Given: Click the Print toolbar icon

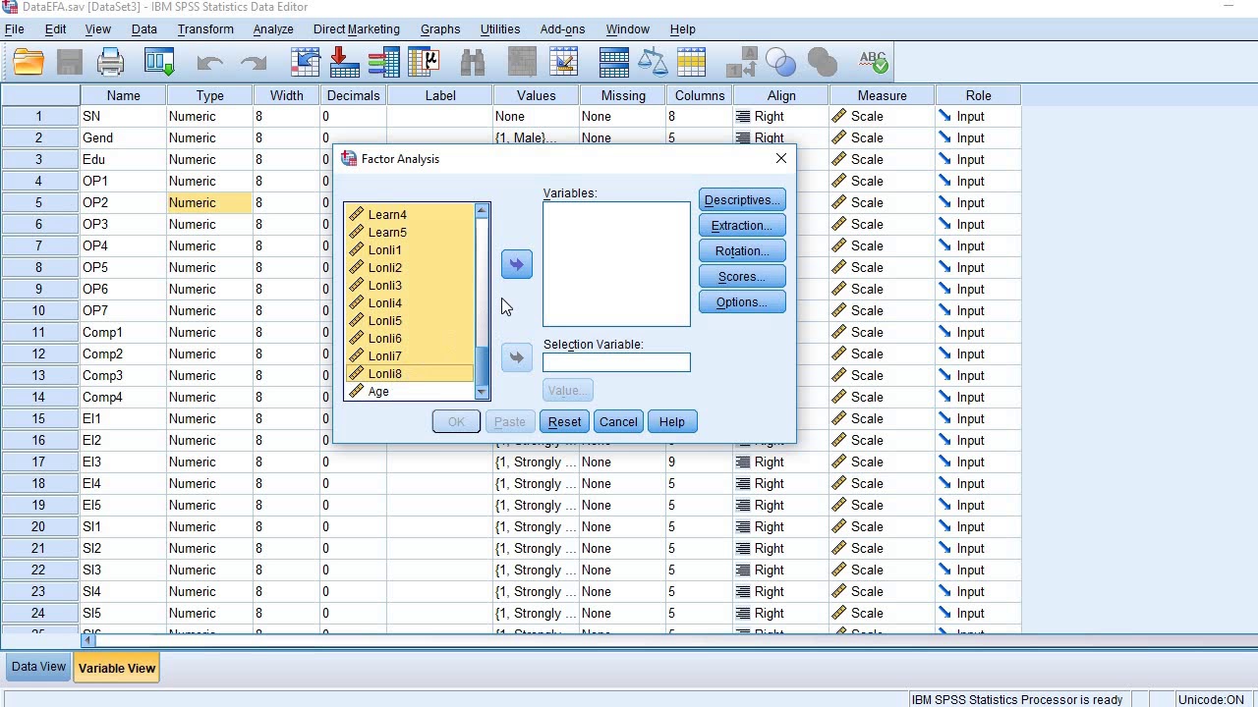Looking at the screenshot, I should click(111, 64).
